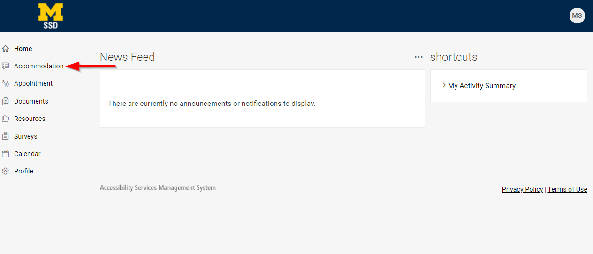
Task: Click the Accommodation sidebar icon
Action: pyautogui.click(x=6, y=66)
